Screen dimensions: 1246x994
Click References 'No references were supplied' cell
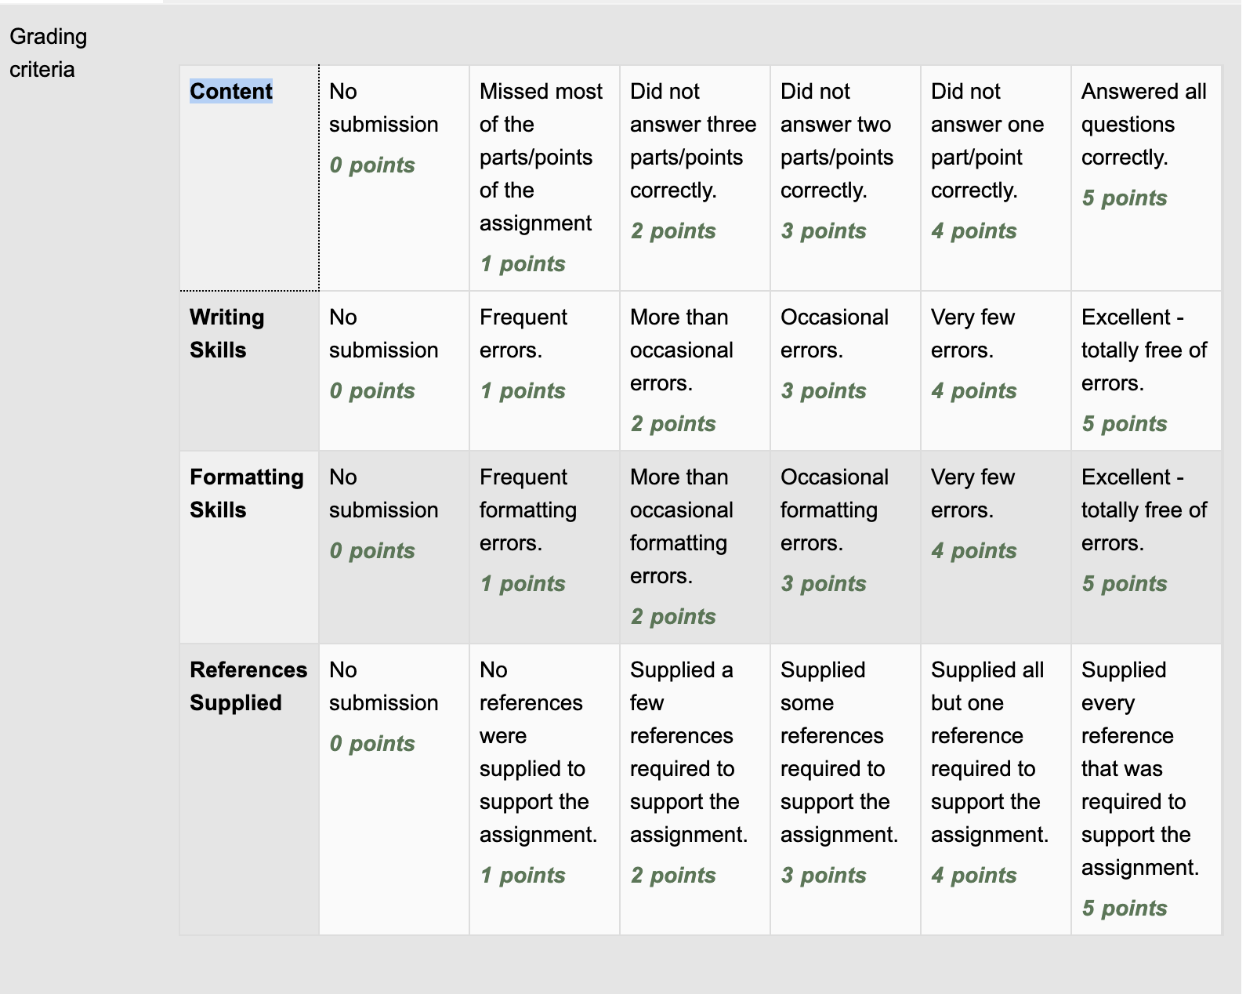pos(545,789)
